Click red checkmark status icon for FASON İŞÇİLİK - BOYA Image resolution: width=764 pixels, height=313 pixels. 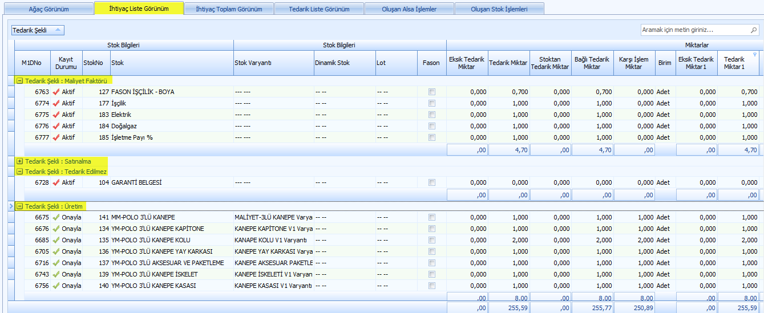click(56, 92)
